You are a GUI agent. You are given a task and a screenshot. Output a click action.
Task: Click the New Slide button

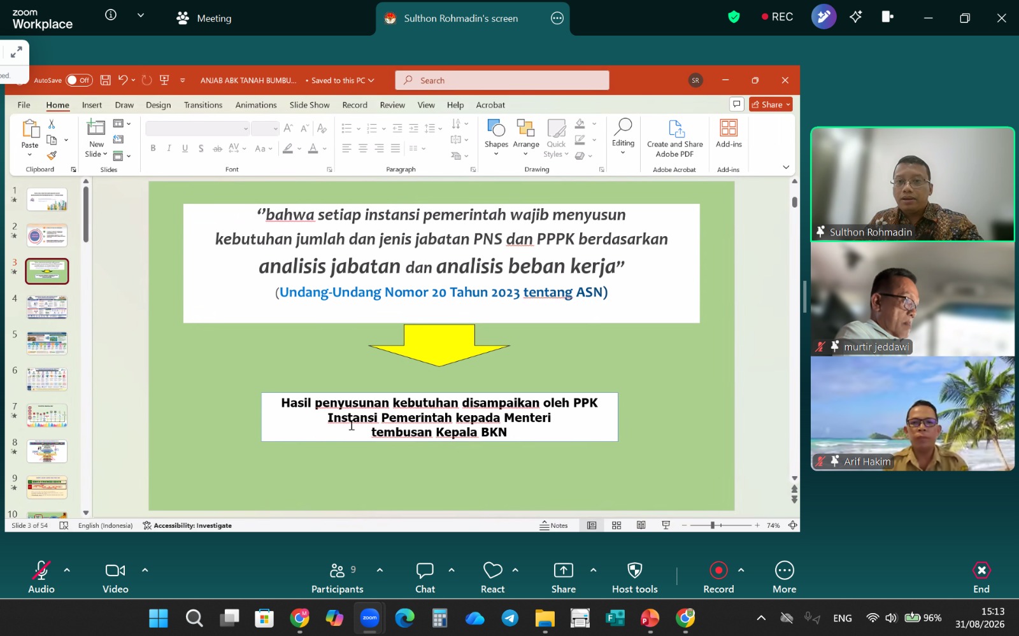pos(96,139)
